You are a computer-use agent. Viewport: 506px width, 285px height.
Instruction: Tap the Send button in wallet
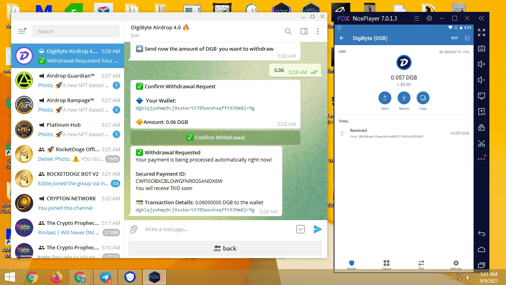(x=385, y=98)
